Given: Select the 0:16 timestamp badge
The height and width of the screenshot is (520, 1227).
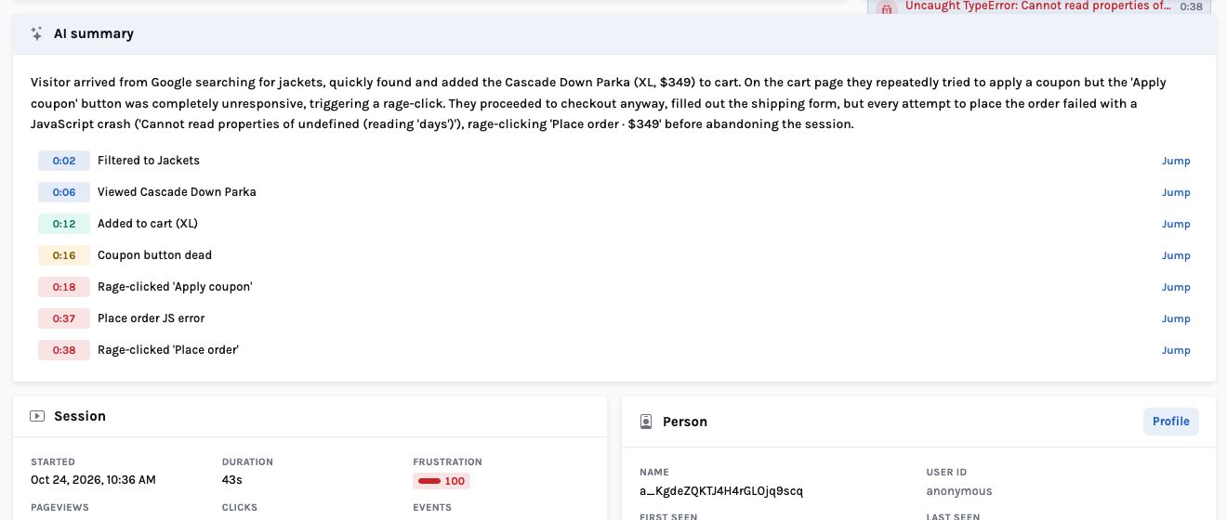Looking at the screenshot, I should [x=64, y=255].
